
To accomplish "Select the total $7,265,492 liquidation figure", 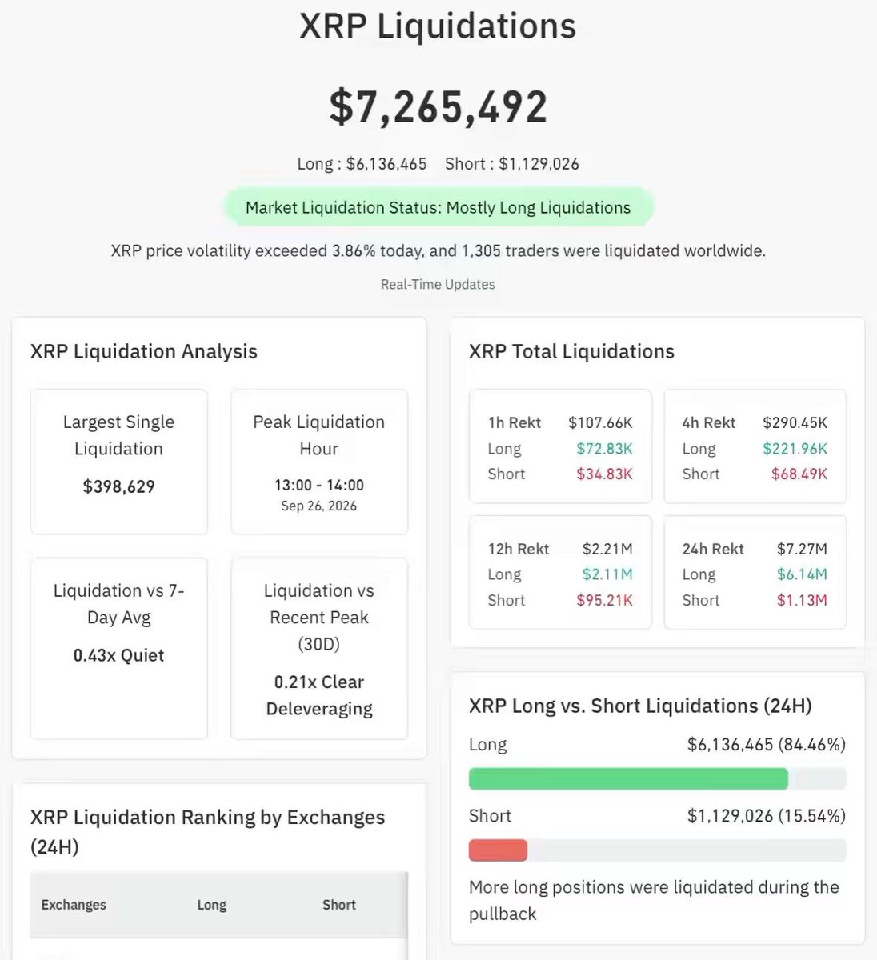I will 438,106.
